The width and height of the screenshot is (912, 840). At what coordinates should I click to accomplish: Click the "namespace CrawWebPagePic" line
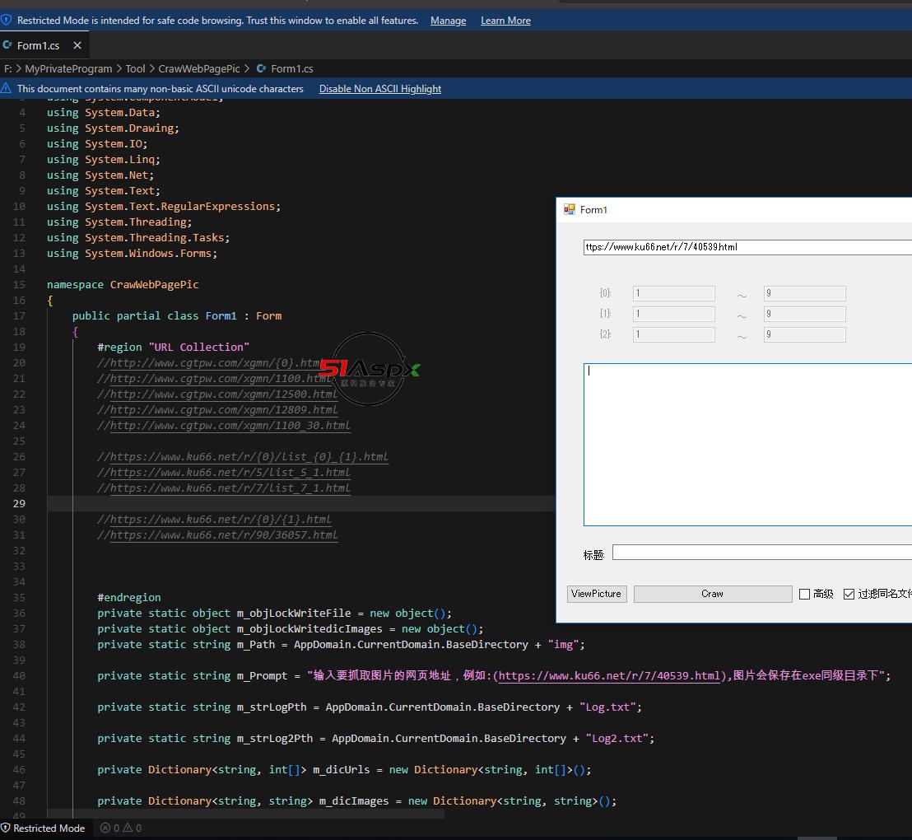(x=123, y=285)
